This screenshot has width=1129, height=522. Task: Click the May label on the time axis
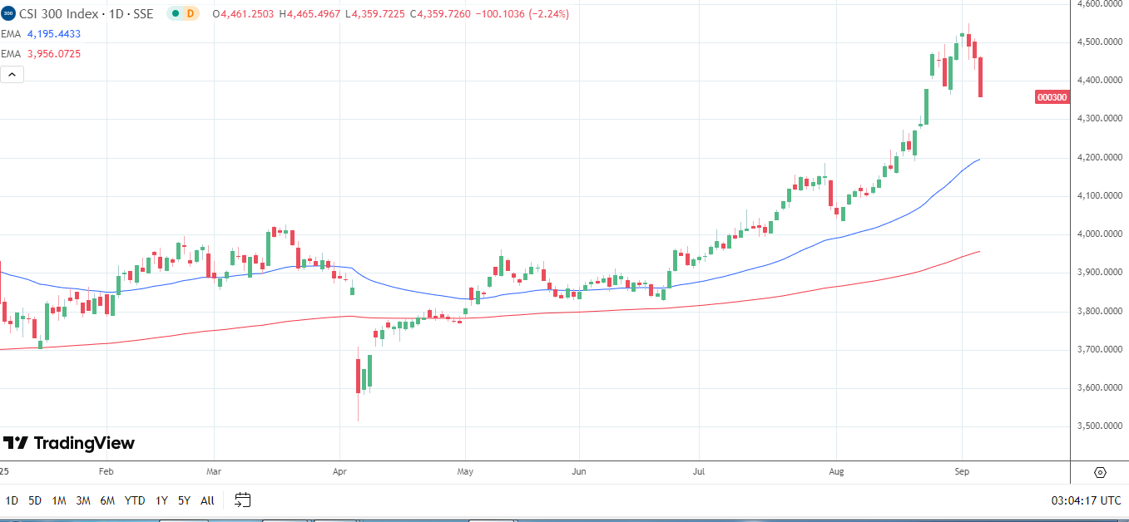point(465,472)
